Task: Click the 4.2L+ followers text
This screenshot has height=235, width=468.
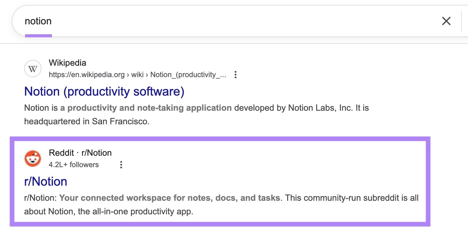Action: [73, 165]
